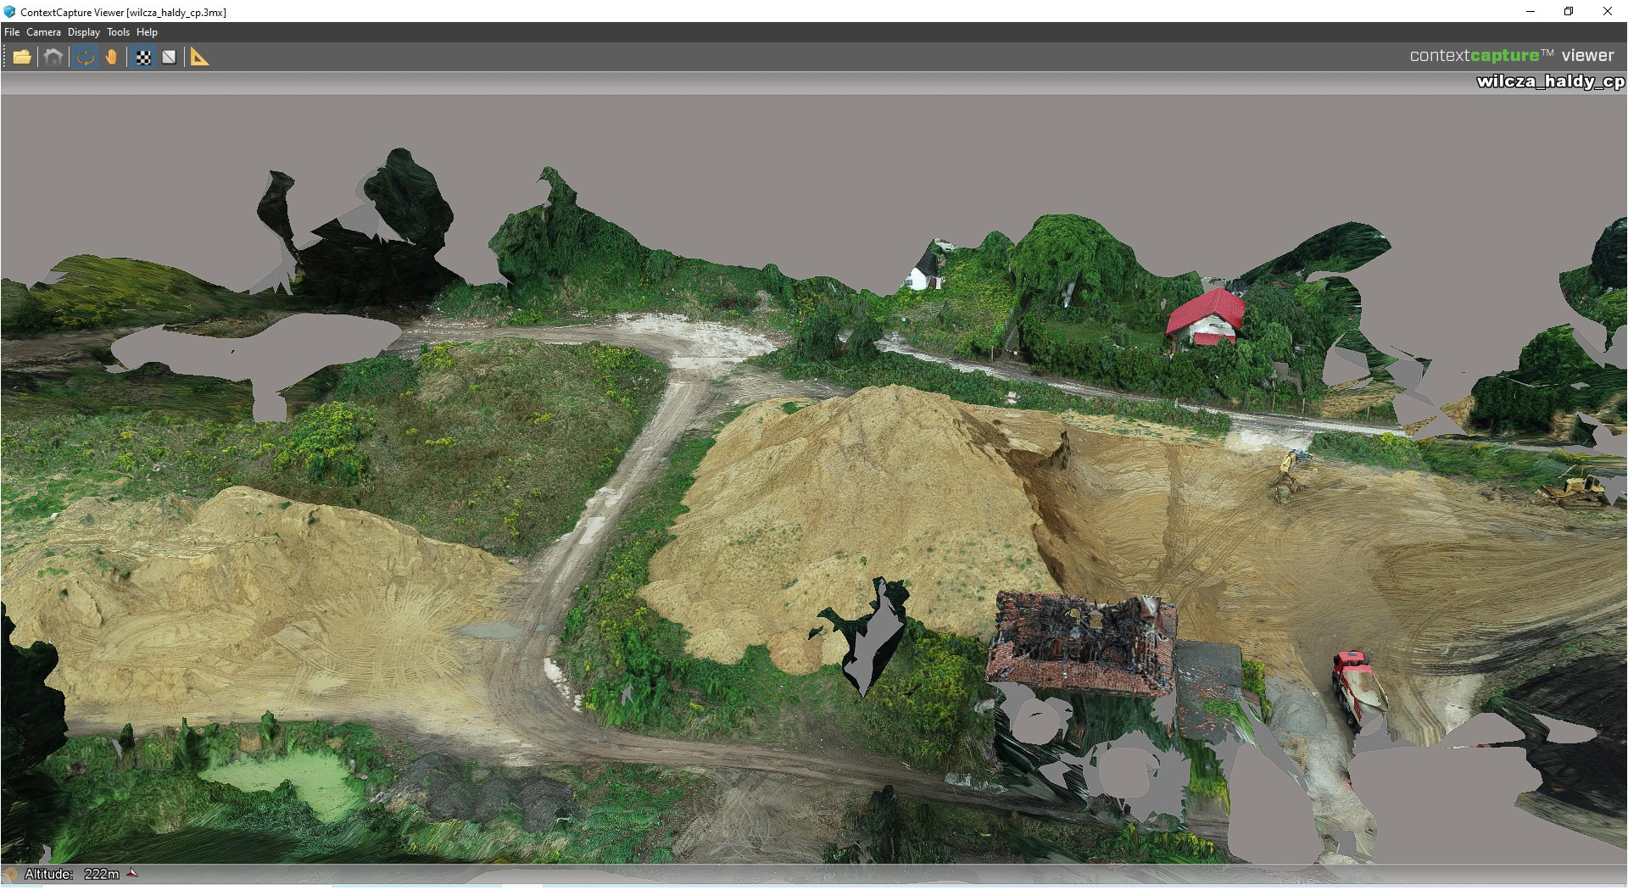Click the red compass arrow beside altitude
Screen dimensions: 1628x890
pos(132,873)
